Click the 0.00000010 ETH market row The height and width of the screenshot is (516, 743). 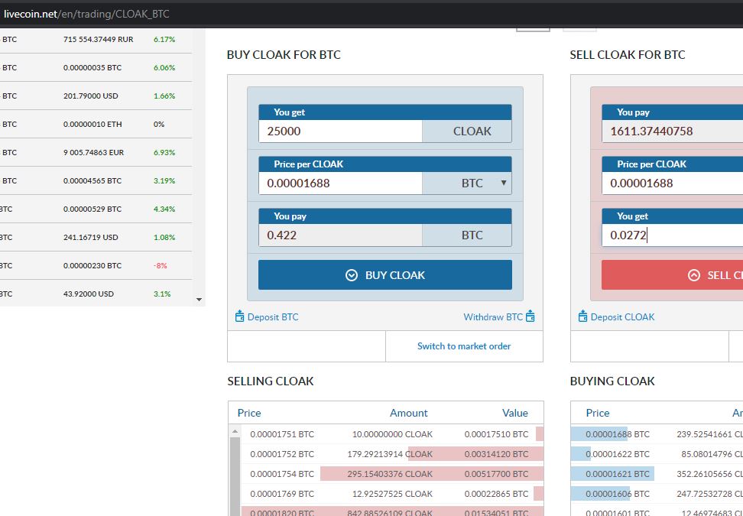pyautogui.click(x=96, y=124)
